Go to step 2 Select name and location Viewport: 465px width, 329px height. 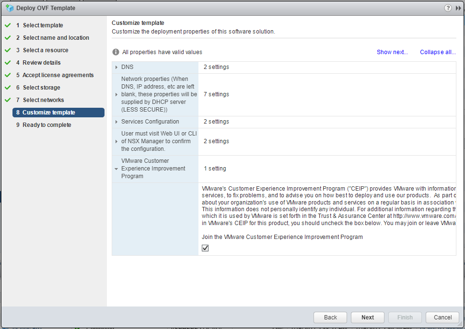click(x=56, y=38)
